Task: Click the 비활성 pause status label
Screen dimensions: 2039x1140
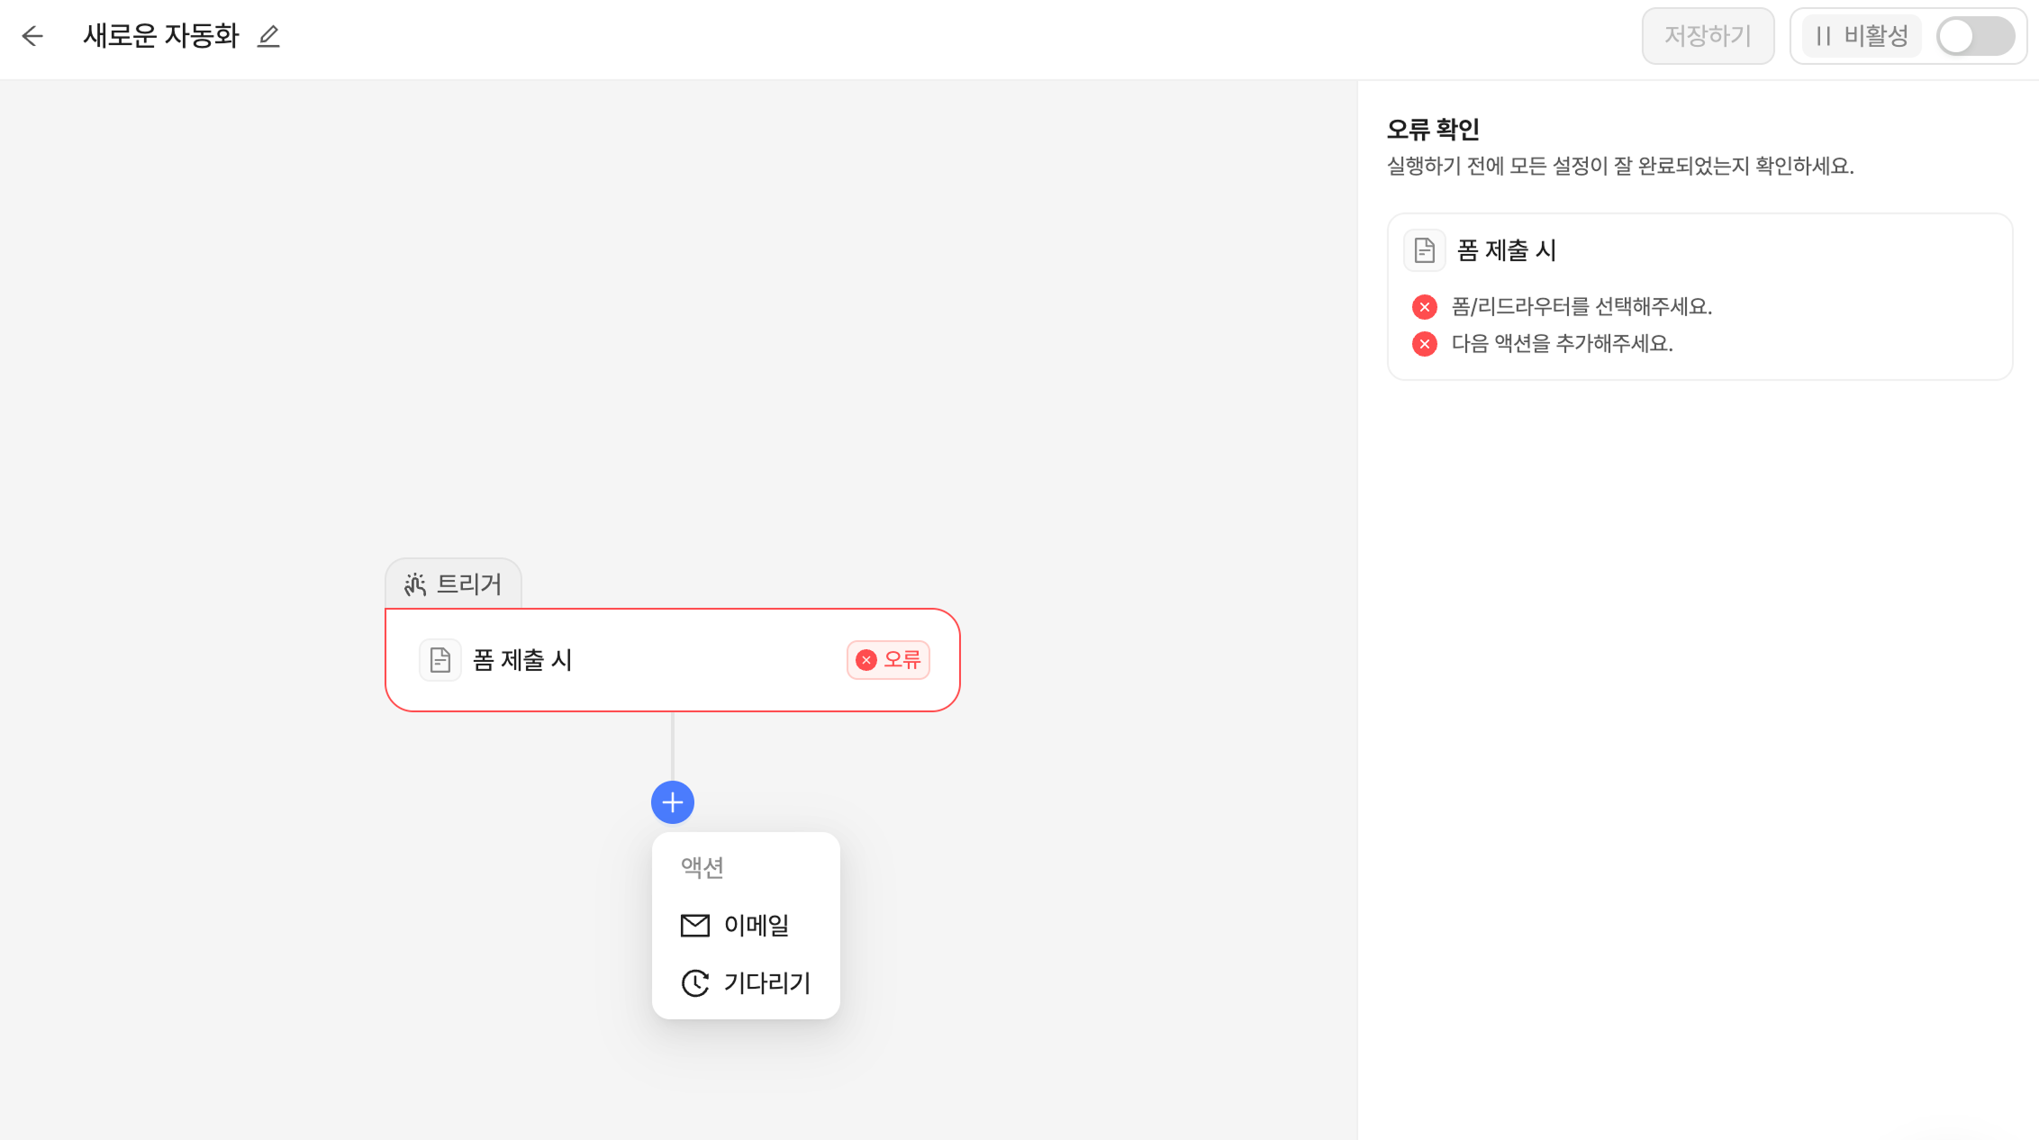Action: click(1862, 36)
